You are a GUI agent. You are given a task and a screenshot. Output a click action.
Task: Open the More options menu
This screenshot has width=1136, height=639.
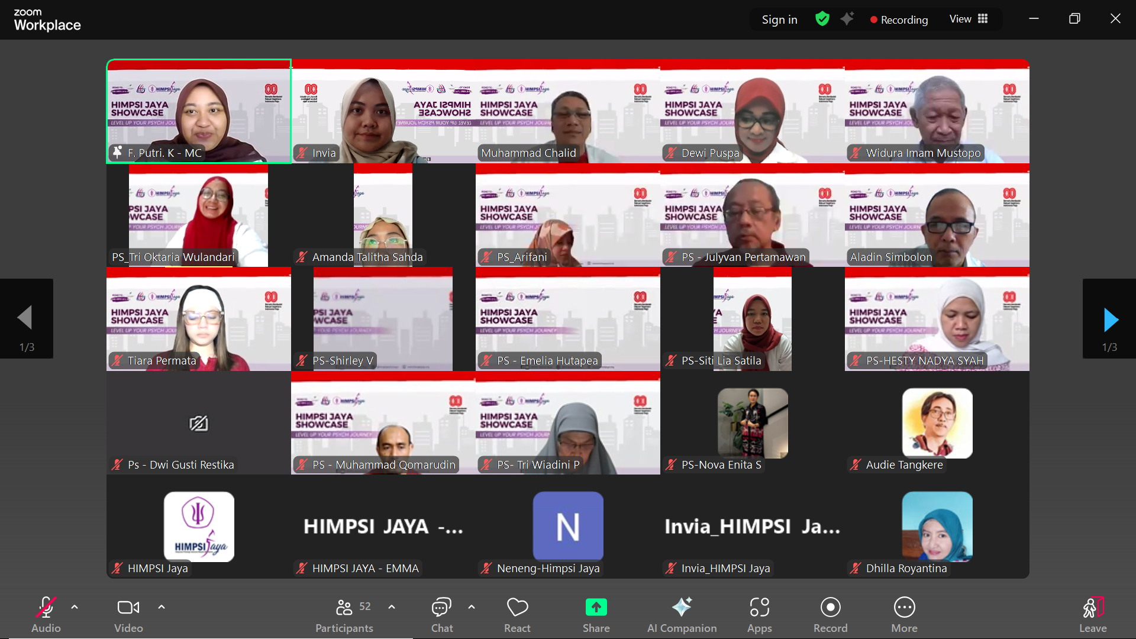tap(904, 615)
